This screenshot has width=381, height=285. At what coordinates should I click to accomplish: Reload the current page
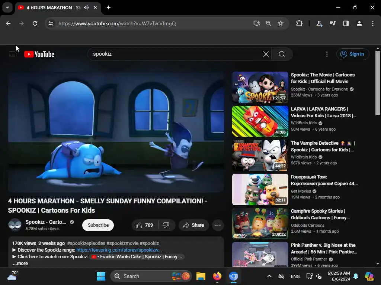[35, 23]
